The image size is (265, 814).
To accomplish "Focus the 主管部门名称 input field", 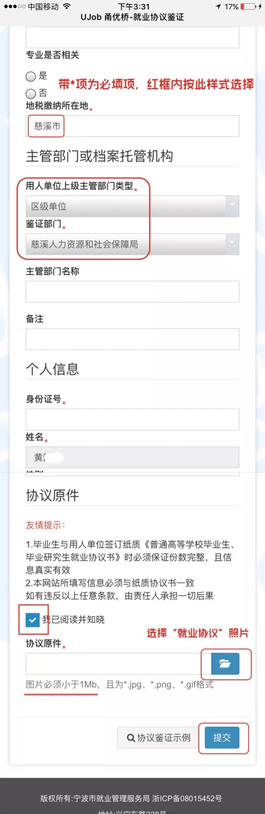I will pos(132,292).
